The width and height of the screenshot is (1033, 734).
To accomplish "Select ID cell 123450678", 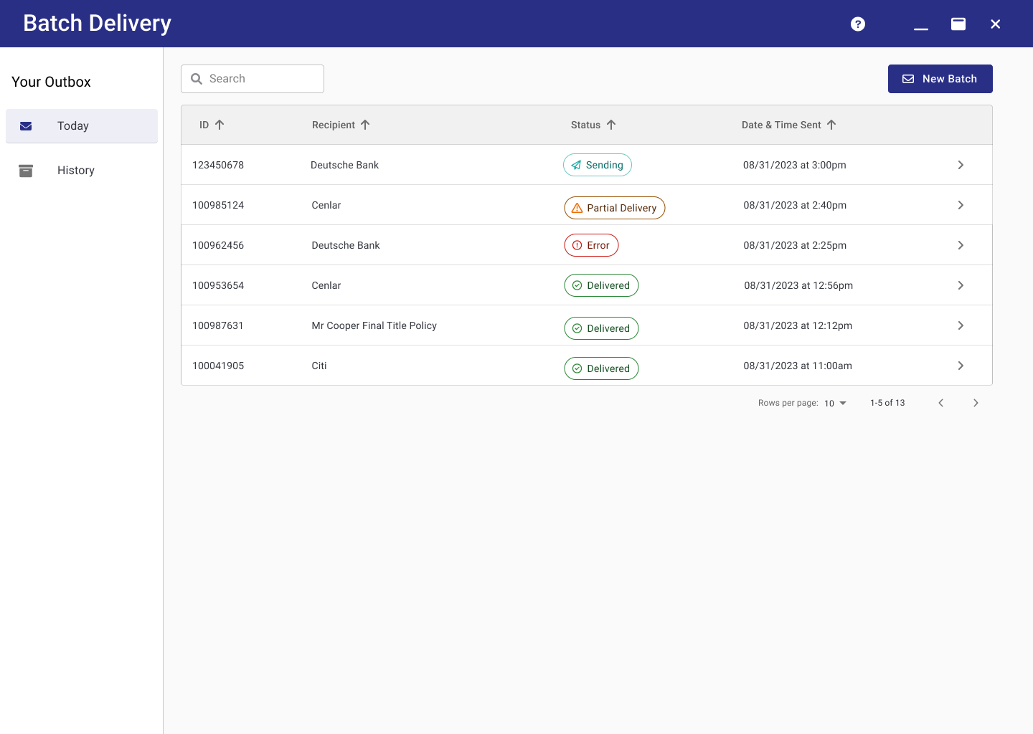I will click(x=218, y=165).
